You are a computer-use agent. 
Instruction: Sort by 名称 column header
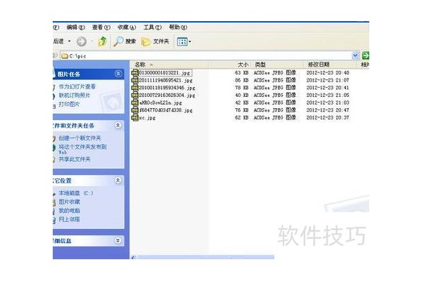tap(170, 65)
